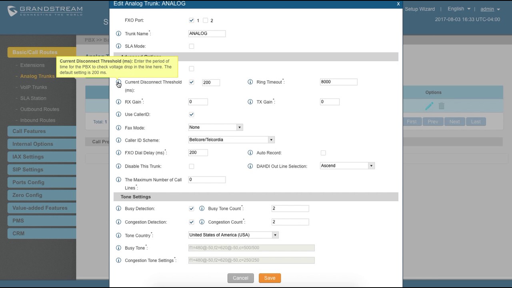This screenshot has width=512, height=288.
Task: Close the Edit Analog Trunk dialog with X
Action: coord(398,4)
